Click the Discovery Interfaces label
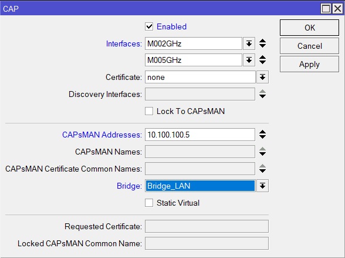 tap(105, 94)
